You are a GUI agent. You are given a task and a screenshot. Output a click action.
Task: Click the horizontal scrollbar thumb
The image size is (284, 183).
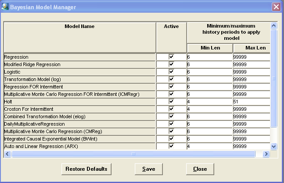click(x=133, y=154)
